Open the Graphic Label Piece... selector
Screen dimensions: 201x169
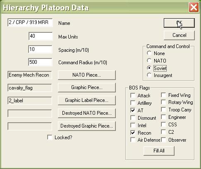(x=87, y=100)
